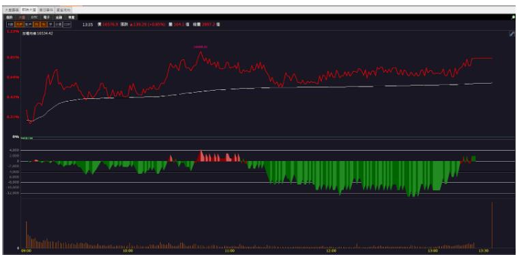The height and width of the screenshot is (255, 517).
Task: Click the 11:00 time axis label
Action: (230, 251)
